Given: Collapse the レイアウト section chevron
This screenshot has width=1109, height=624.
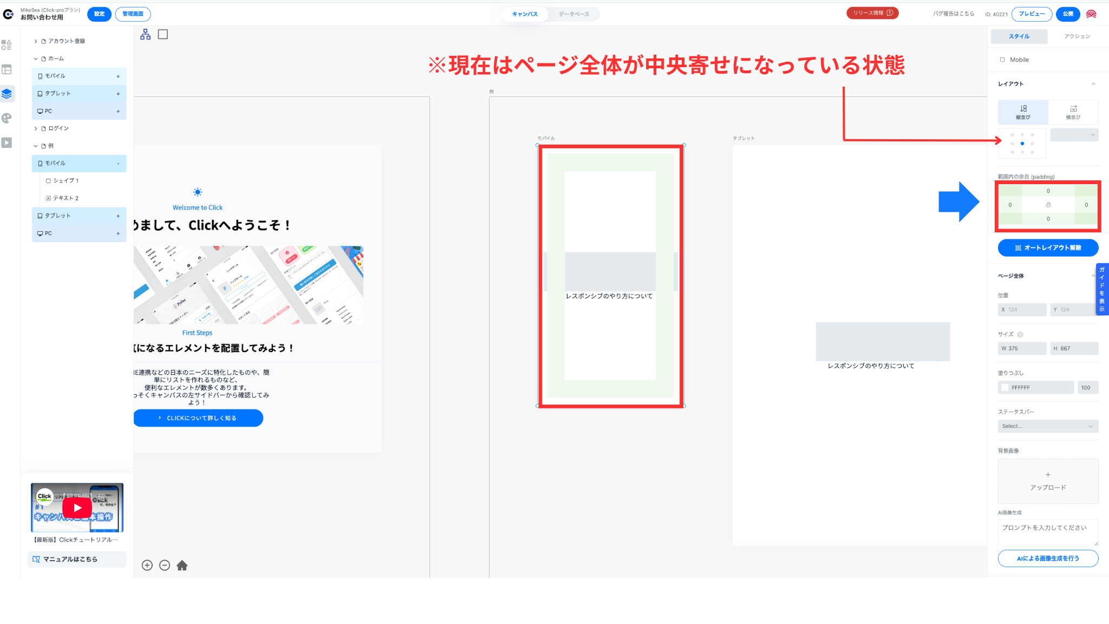Looking at the screenshot, I should click(1093, 84).
